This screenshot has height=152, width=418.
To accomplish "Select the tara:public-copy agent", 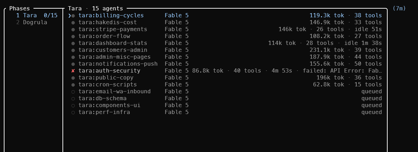I will tap(225, 78).
